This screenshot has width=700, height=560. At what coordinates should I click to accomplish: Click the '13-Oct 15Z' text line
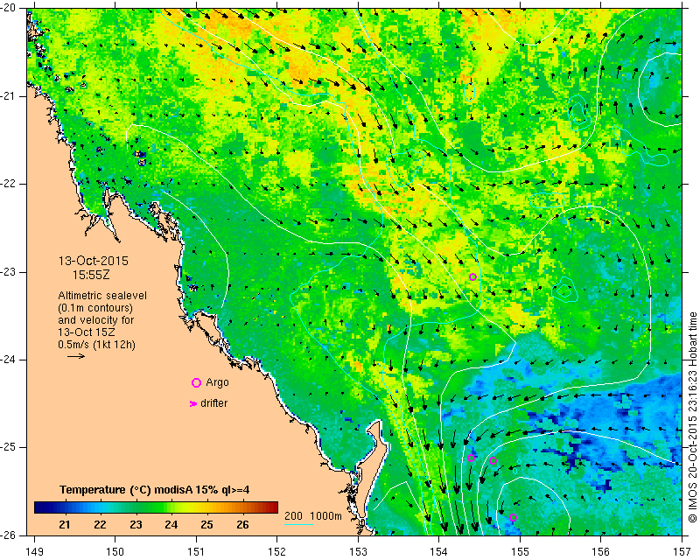[86, 332]
